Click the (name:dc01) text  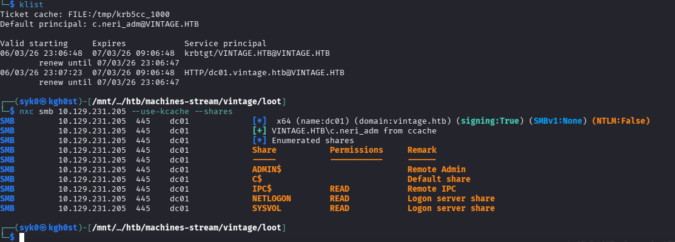323,121
